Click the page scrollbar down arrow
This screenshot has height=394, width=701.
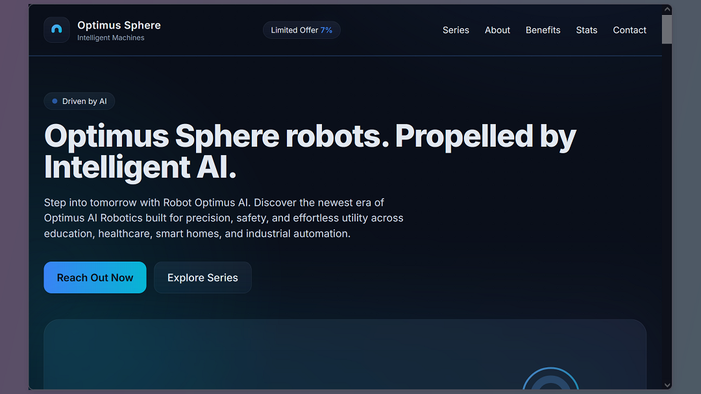(667, 385)
